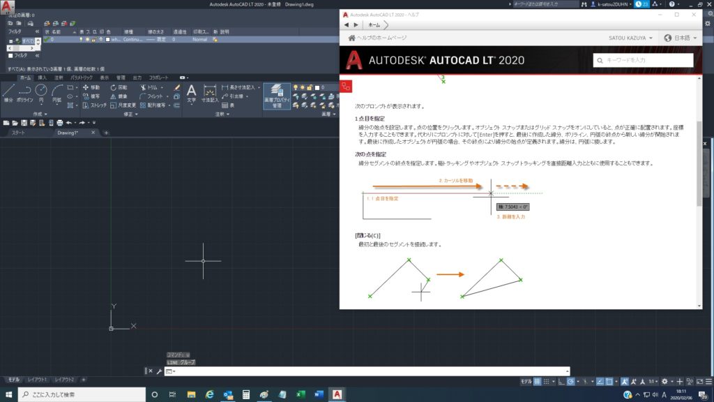Check the フィルタ invert filter checkbox

pos(10,56)
